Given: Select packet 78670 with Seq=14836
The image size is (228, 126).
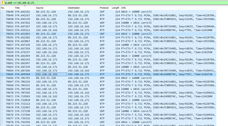Looking at the screenshot, I should tap(108, 93).
